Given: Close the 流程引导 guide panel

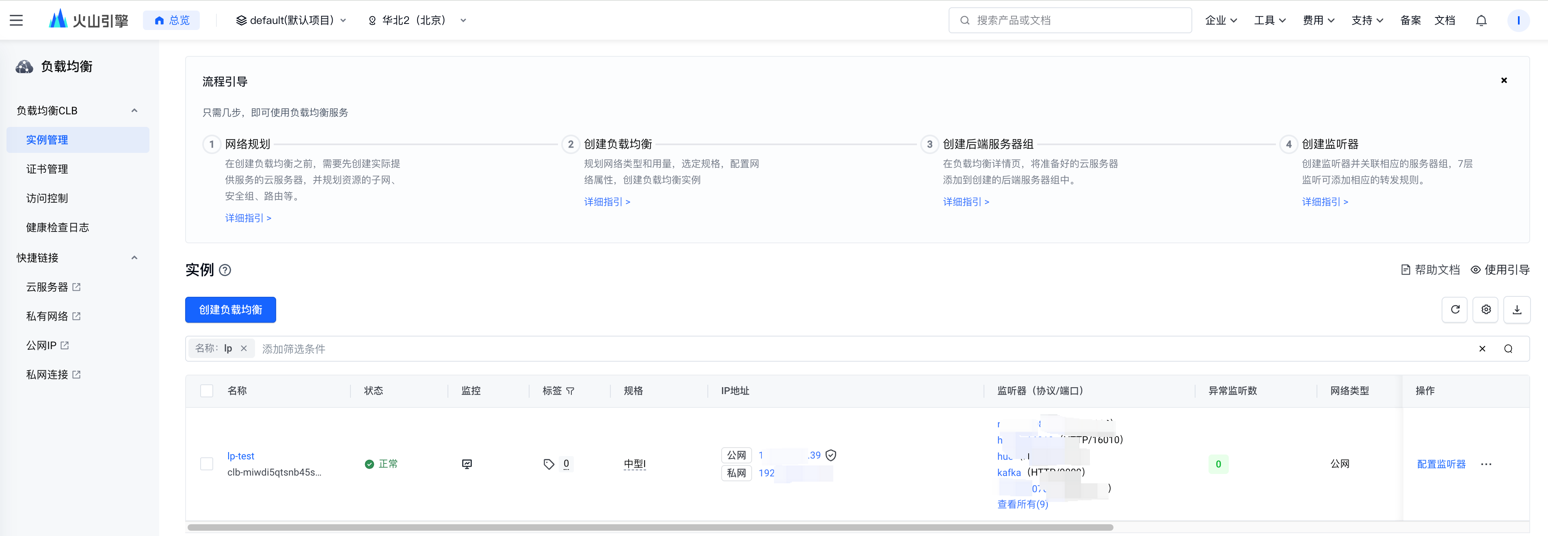Looking at the screenshot, I should click(1503, 80).
